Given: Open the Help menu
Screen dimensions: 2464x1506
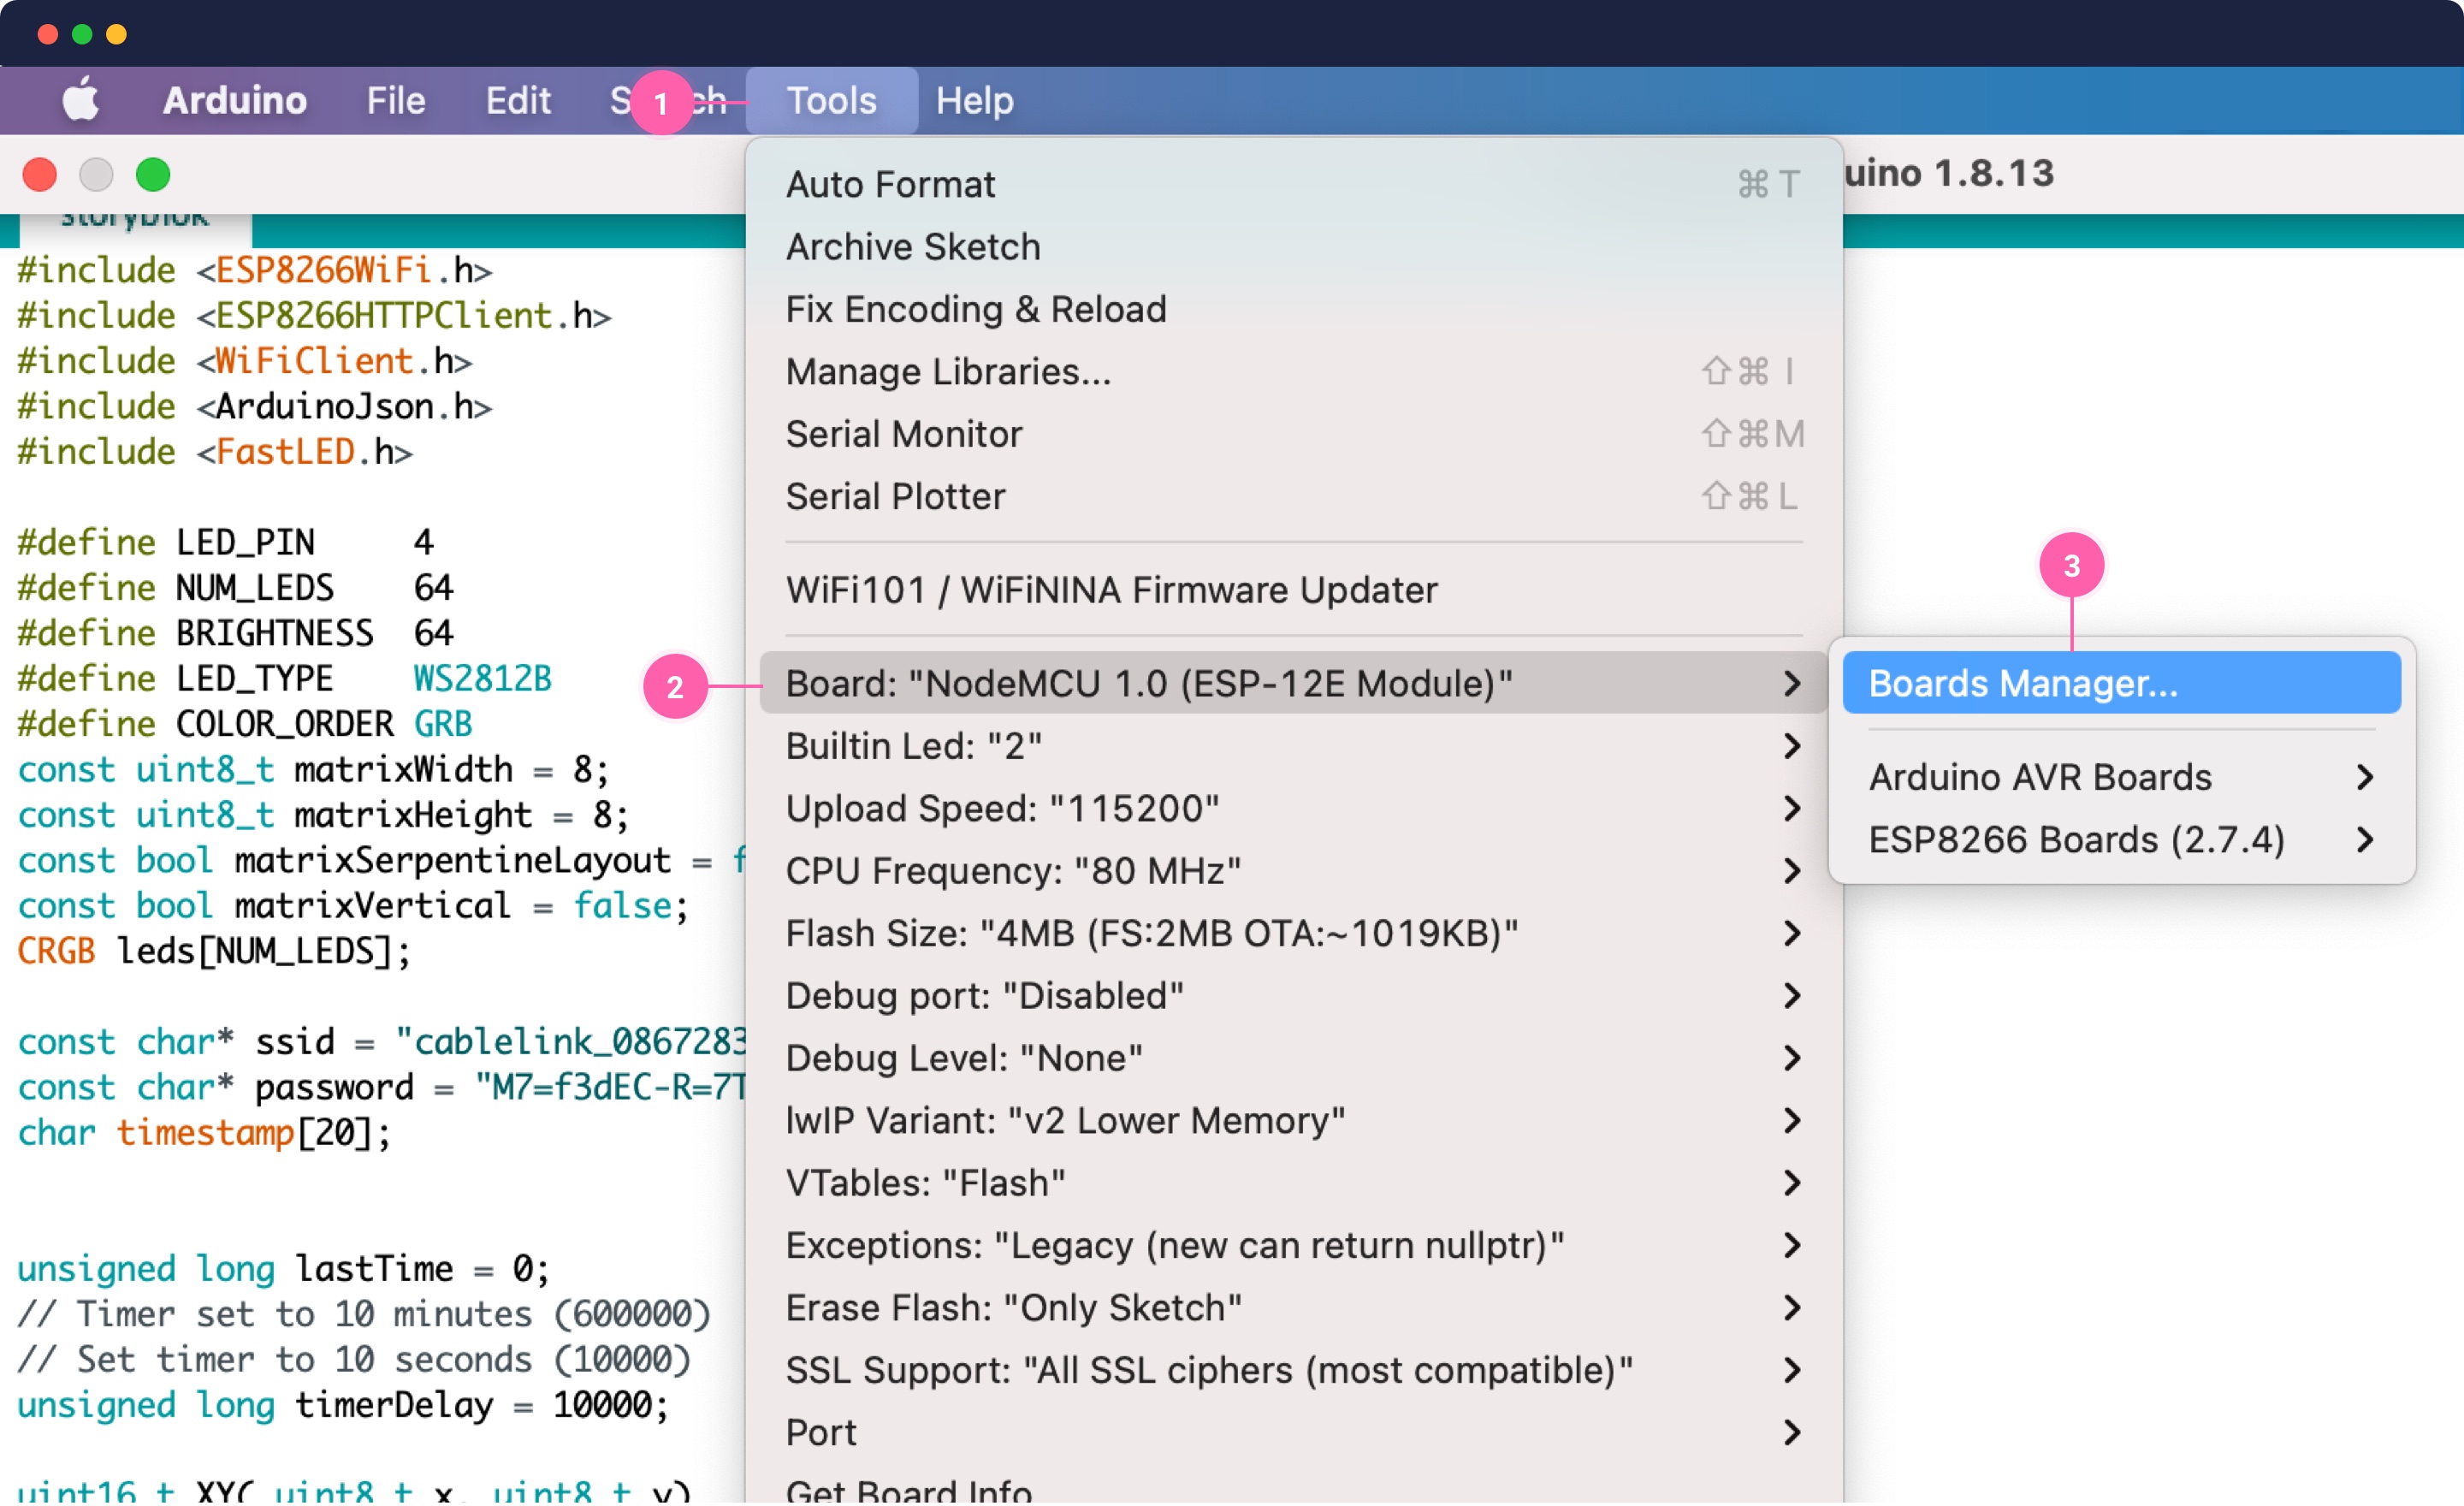Looking at the screenshot, I should [974, 100].
